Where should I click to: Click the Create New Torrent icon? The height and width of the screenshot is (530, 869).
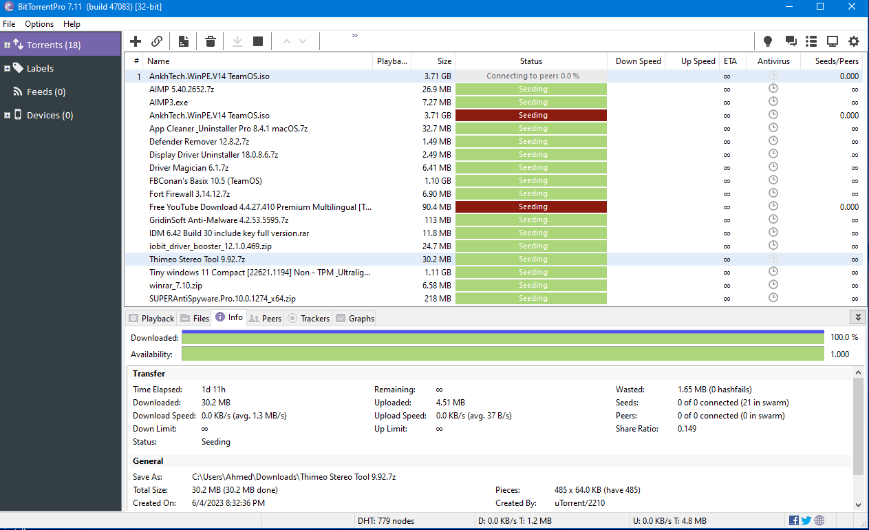pyautogui.click(x=183, y=41)
